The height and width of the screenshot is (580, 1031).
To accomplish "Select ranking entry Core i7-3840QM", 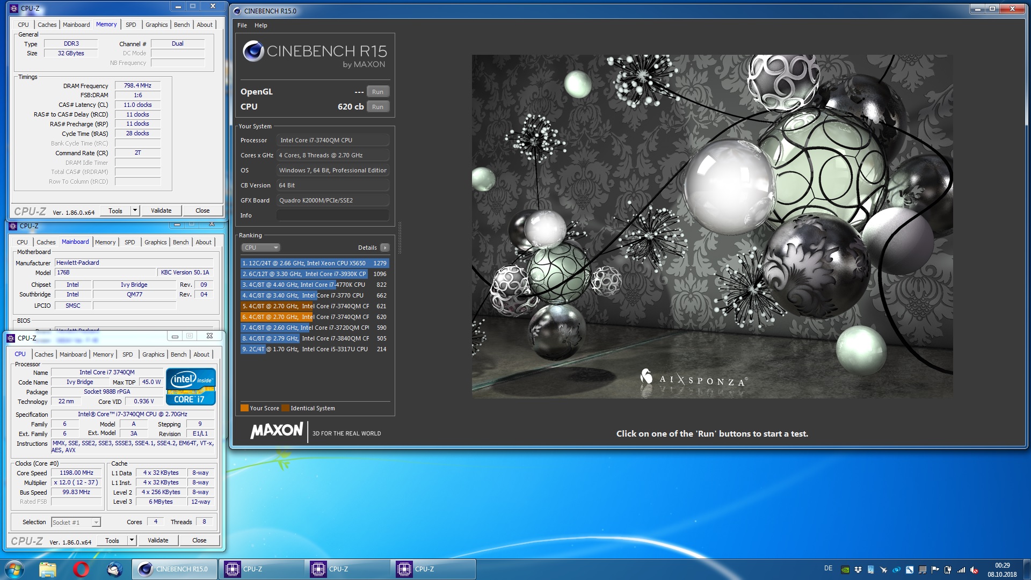I will pos(314,338).
